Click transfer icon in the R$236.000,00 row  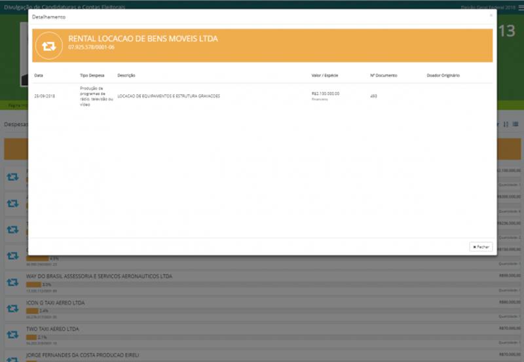pos(12,229)
